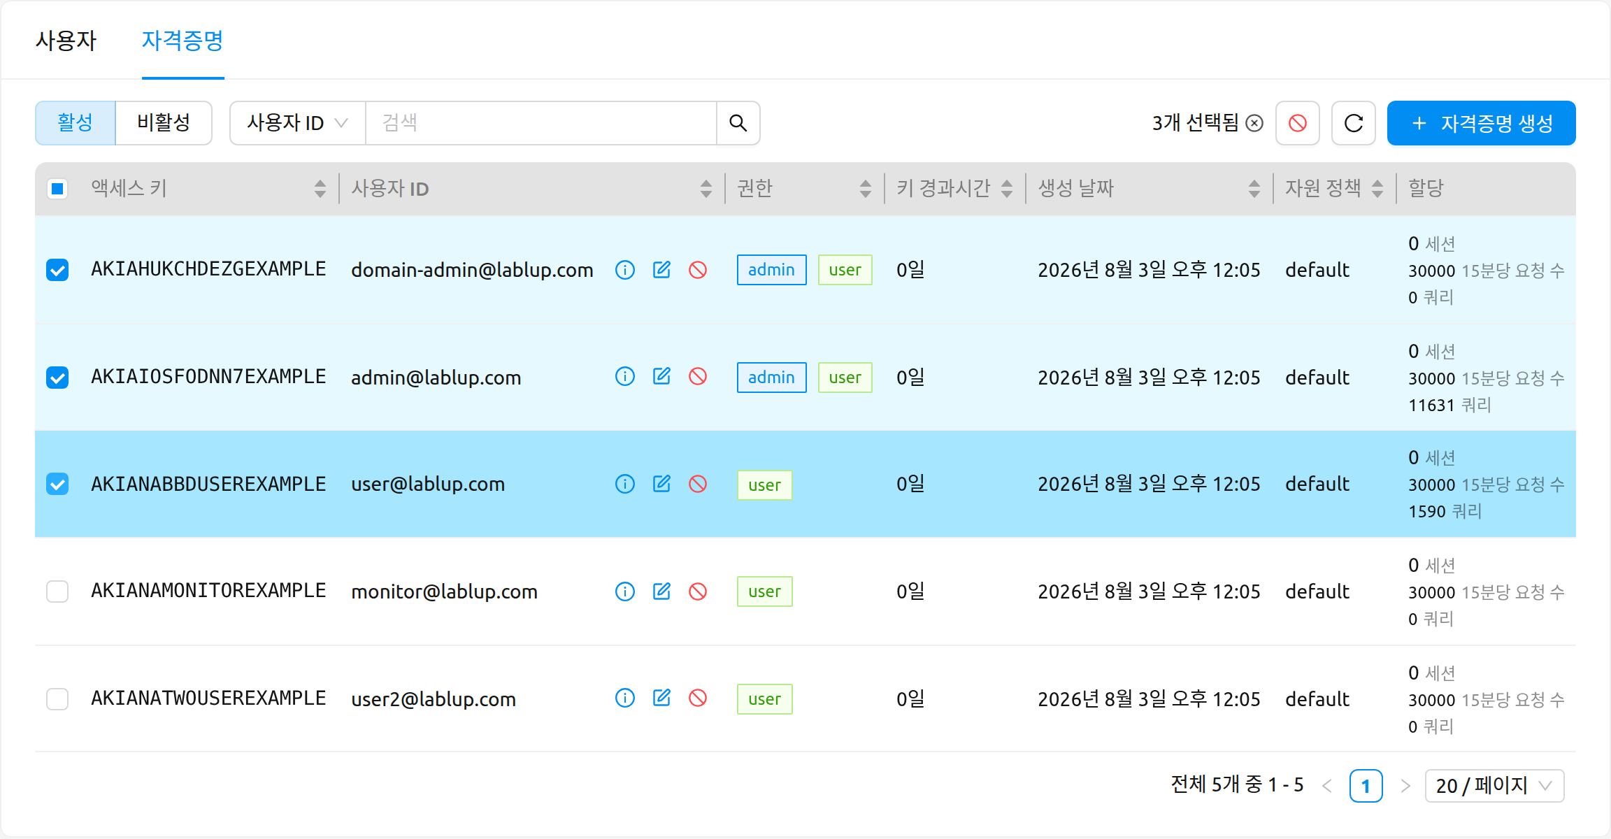Image resolution: width=1611 pixels, height=839 pixels.
Task: Click admin tag in admin@lablup.com row
Action: [x=771, y=378]
